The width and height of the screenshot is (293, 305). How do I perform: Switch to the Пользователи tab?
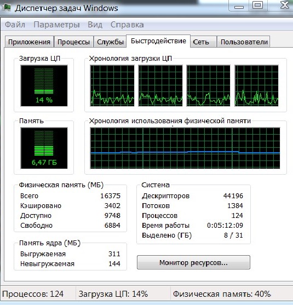point(244,42)
